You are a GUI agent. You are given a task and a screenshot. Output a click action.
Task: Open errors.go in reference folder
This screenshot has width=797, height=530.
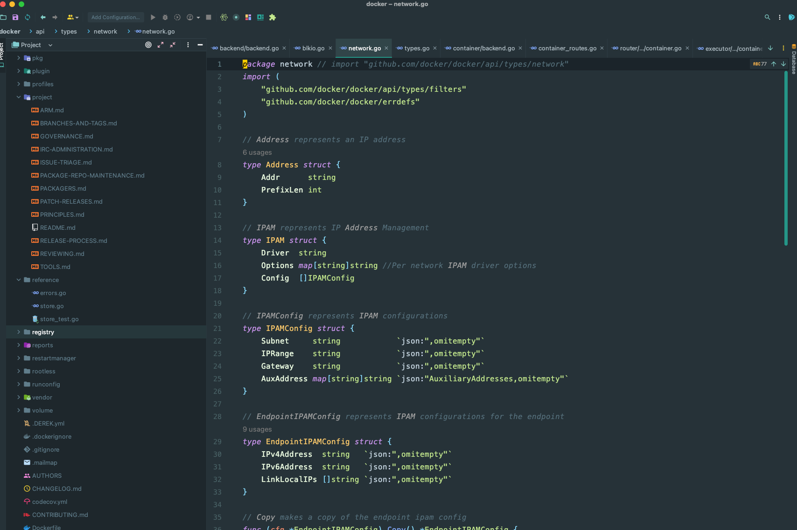coord(53,293)
